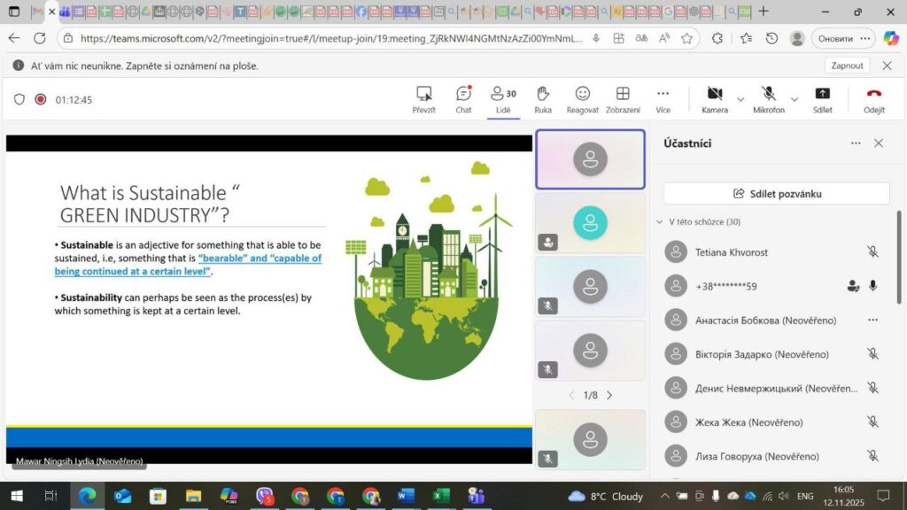Collapse the 'V této schůzce (30)' section
907x510 pixels.
(659, 222)
